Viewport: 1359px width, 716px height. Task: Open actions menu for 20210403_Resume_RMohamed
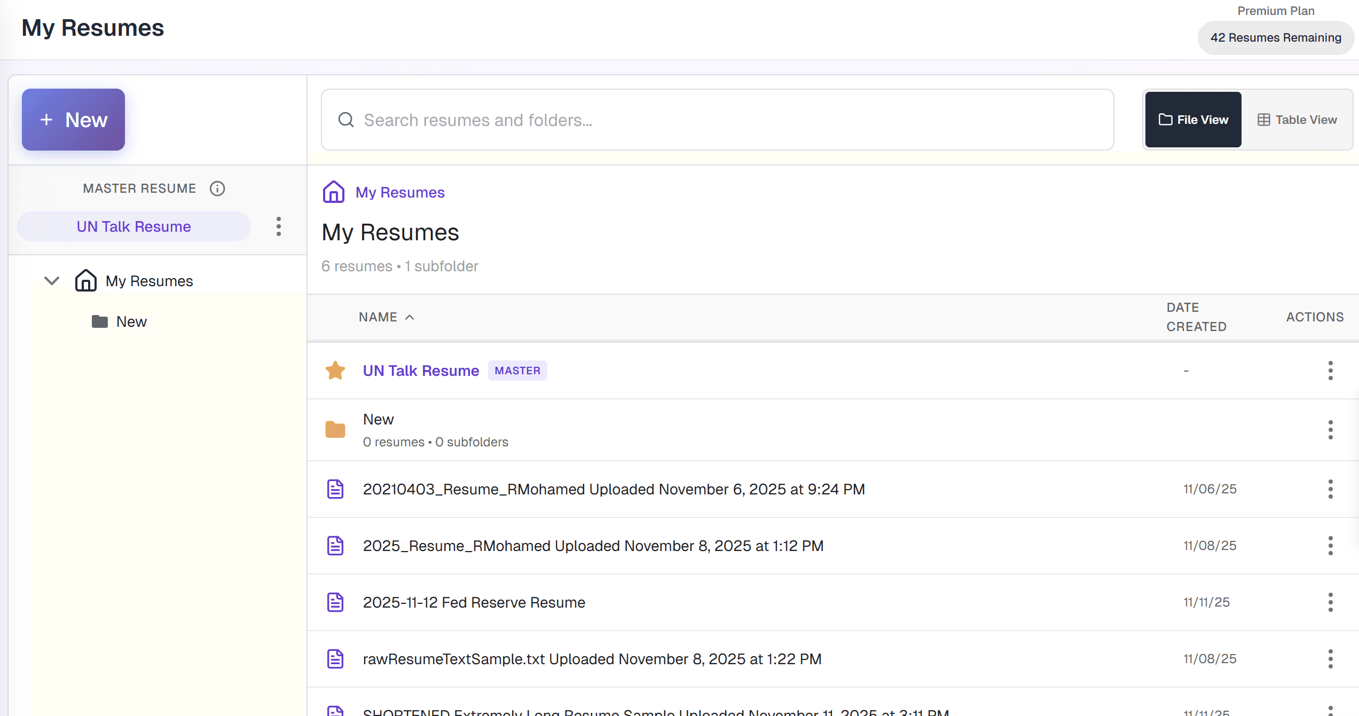1330,489
